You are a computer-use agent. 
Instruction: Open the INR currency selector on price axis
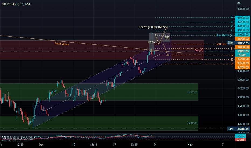click(x=239, y=3)
